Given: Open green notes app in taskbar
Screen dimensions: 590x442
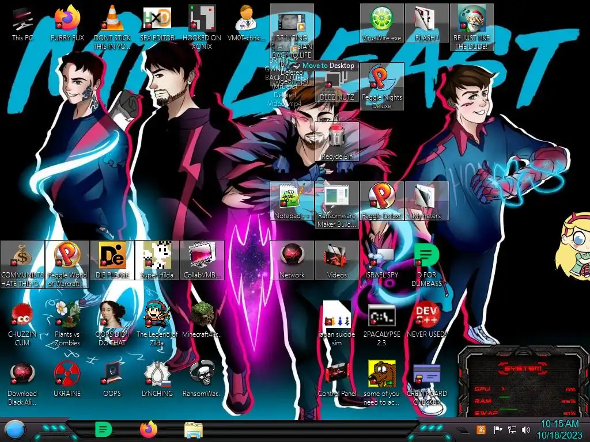Looking at the screenshot, I should pos(104,429).
